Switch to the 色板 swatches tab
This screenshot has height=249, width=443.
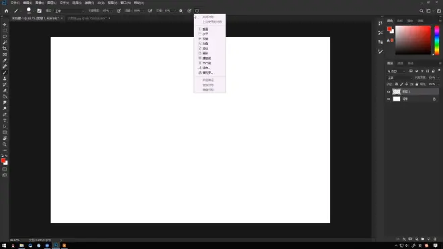pyautogui.click(x=400, y=21)
